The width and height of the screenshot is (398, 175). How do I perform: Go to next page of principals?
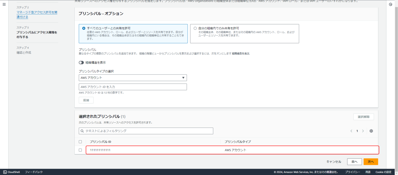click(x=363, y=131)
